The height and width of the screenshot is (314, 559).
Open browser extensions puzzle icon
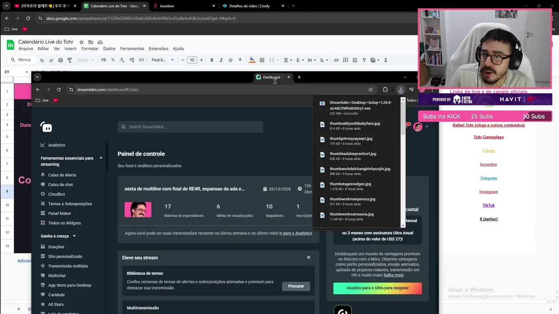click(x=385, y=89)
